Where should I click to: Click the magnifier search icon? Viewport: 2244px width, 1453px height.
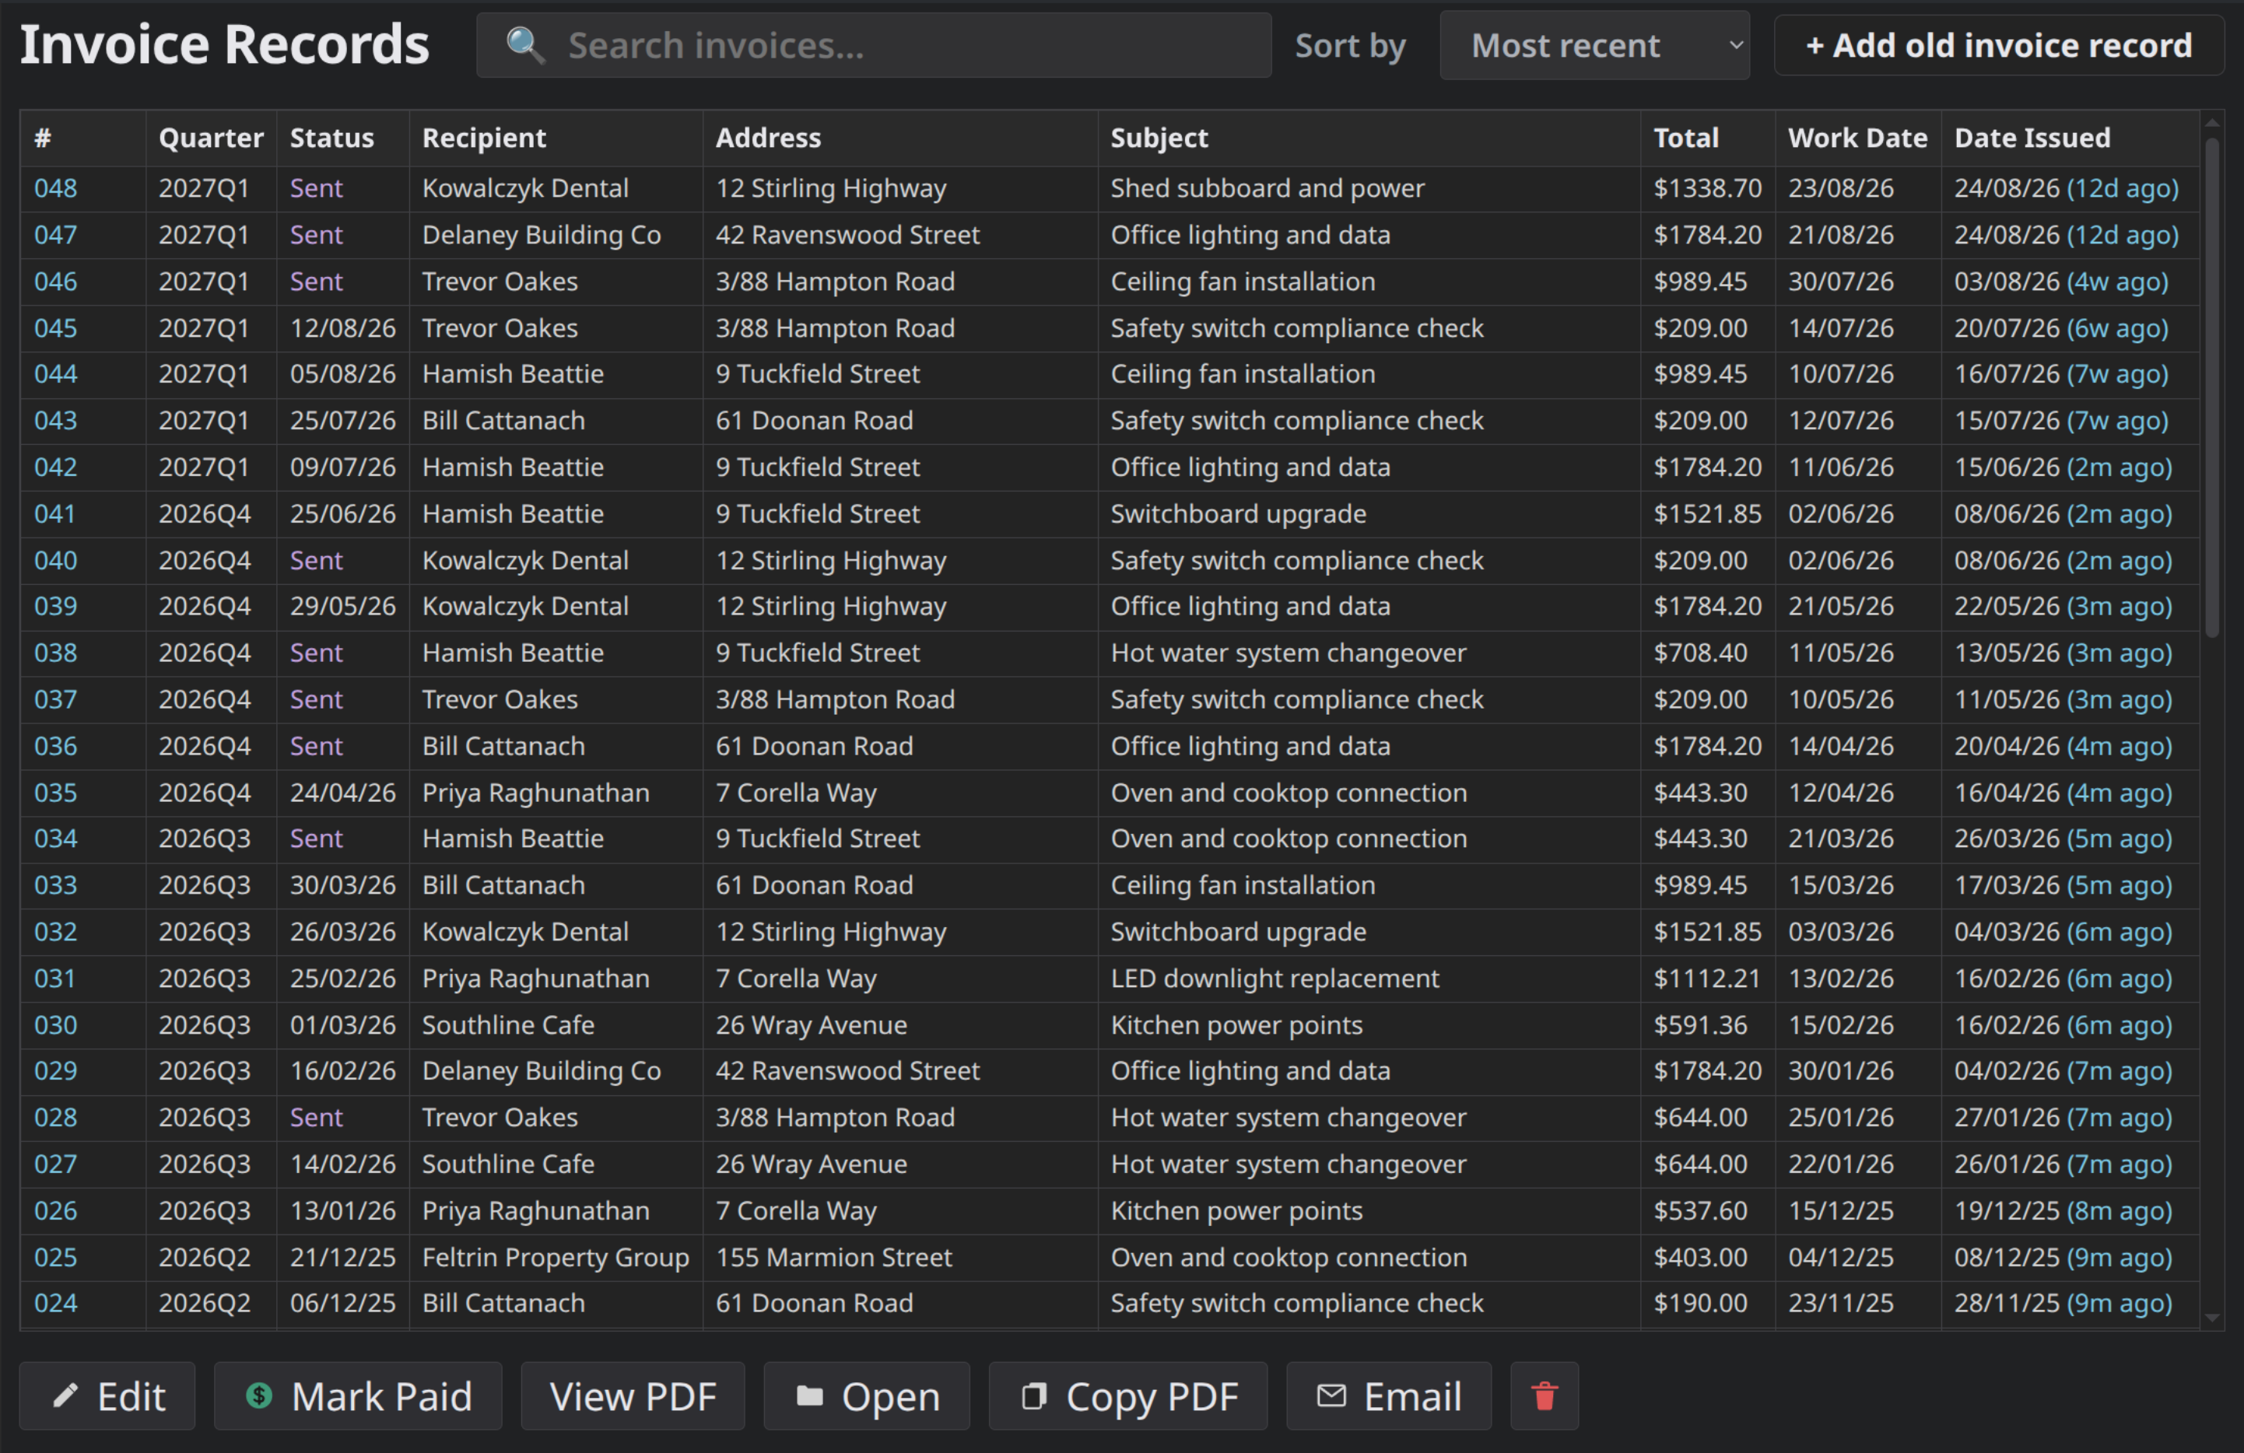point(525,45)
